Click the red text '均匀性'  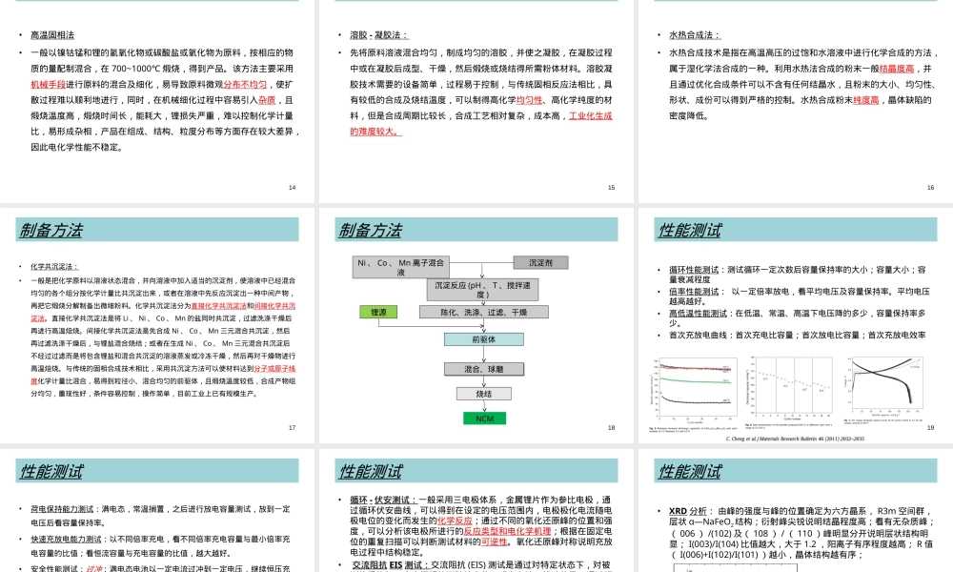tap(529, 100)
